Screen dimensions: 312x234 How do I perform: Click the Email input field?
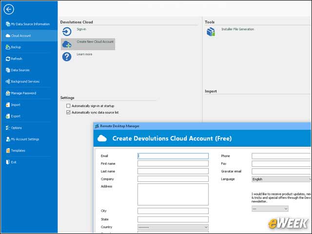tap(173, 156)
